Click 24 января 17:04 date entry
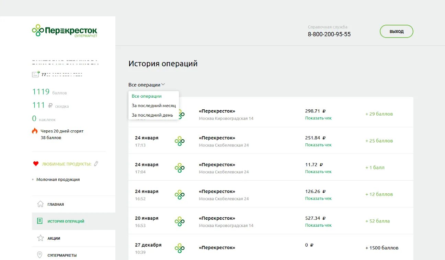Image resolution: width=445 pixels, height=260 pixels. [147, 168]
